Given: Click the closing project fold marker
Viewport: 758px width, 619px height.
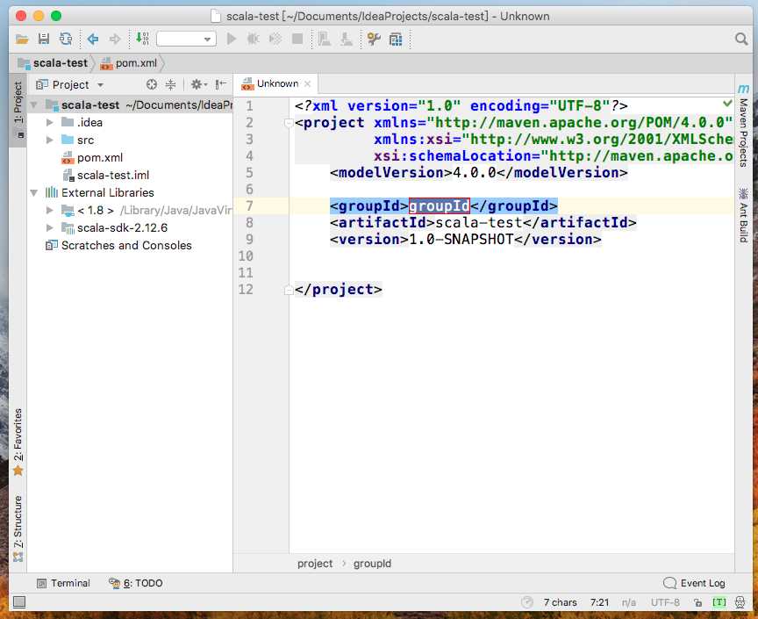Looking at the screenshot, I should pyautogui.click(x=288, y=290).
